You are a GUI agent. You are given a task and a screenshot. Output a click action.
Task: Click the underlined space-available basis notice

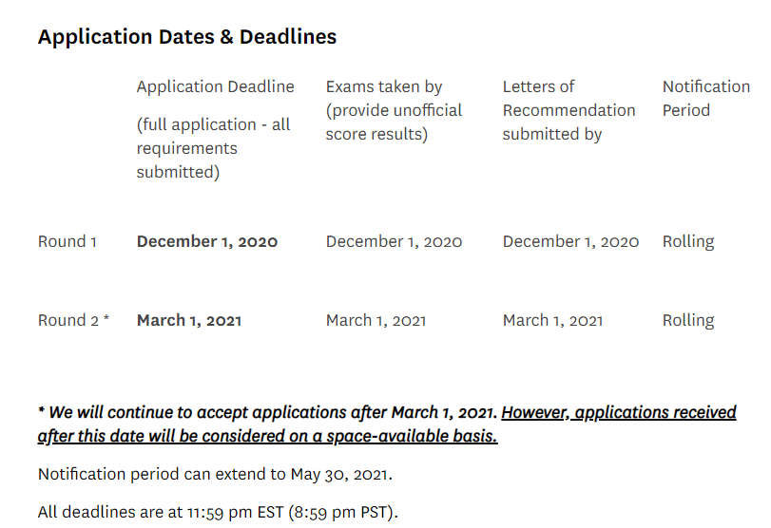tap(387, 424)
